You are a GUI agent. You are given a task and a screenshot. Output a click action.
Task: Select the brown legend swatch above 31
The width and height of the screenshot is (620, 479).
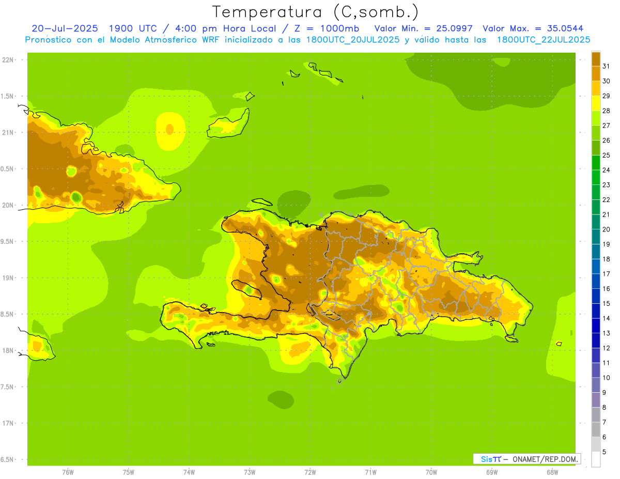(x=596, y=59)
